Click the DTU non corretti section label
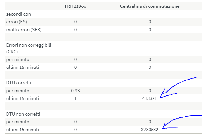The width and height of the screenshot is (208, 136). click(x=23, y=114)
